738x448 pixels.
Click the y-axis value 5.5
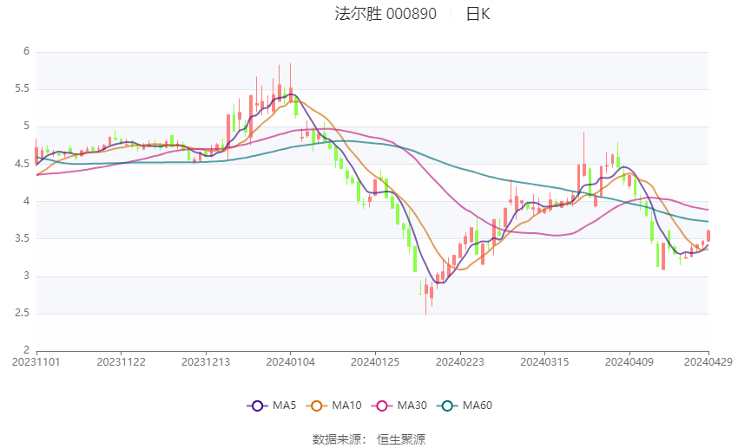pos(22,88)
